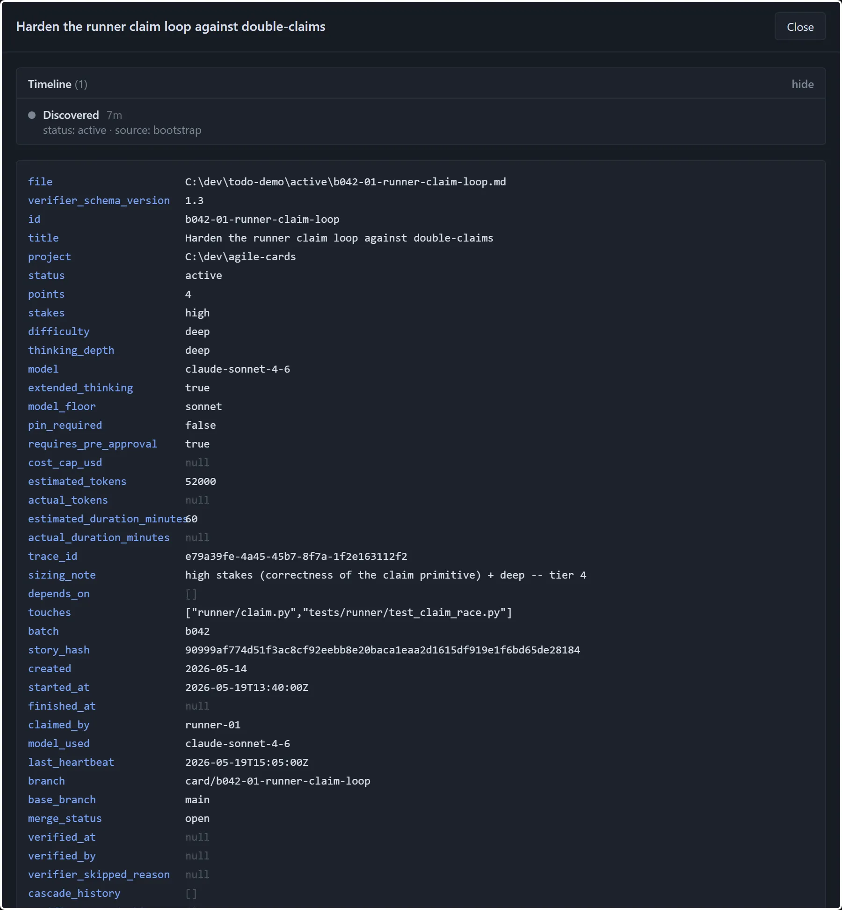Click the branch value card/b042-01-runner-claim-loop
Screen dimensions: 842x910
point(278,781)
